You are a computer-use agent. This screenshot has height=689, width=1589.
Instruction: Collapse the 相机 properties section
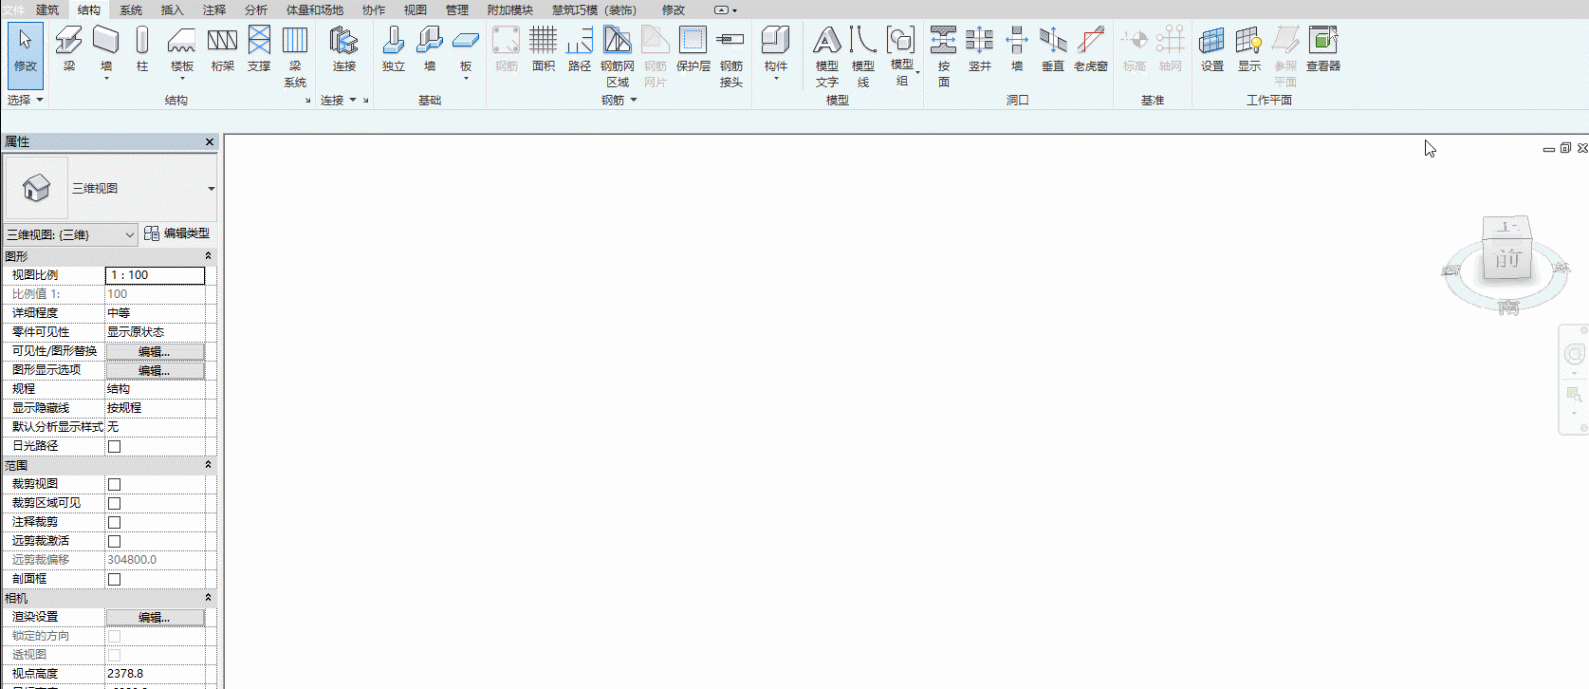(208, 598)
